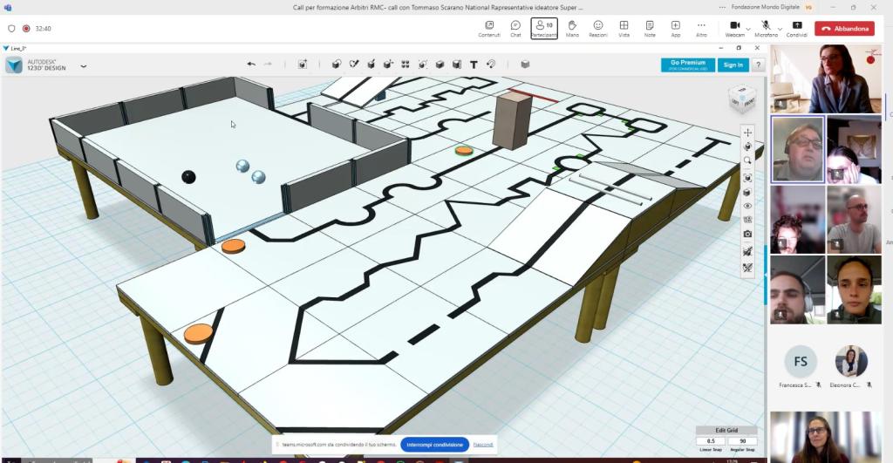Click the recording indicator icon

click(x=26, y=29)
